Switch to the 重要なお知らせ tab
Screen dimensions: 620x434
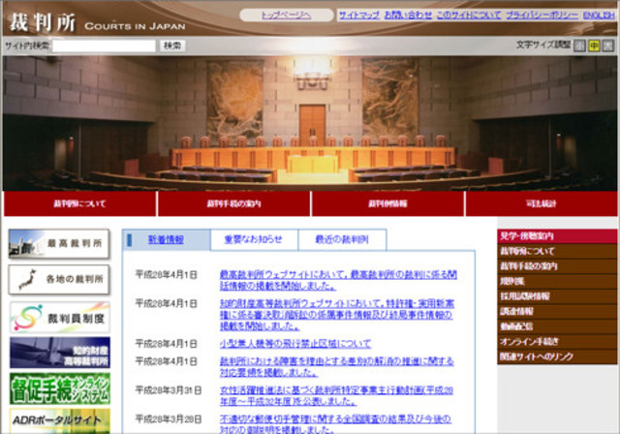click(x=254, y=239)
